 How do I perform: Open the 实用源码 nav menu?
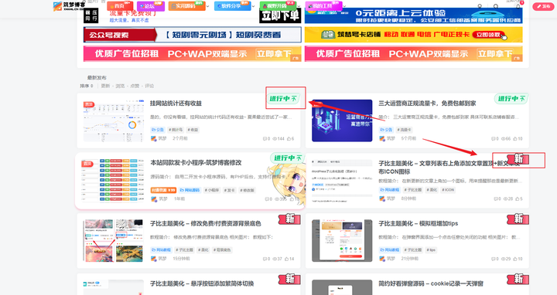(187, 6)
